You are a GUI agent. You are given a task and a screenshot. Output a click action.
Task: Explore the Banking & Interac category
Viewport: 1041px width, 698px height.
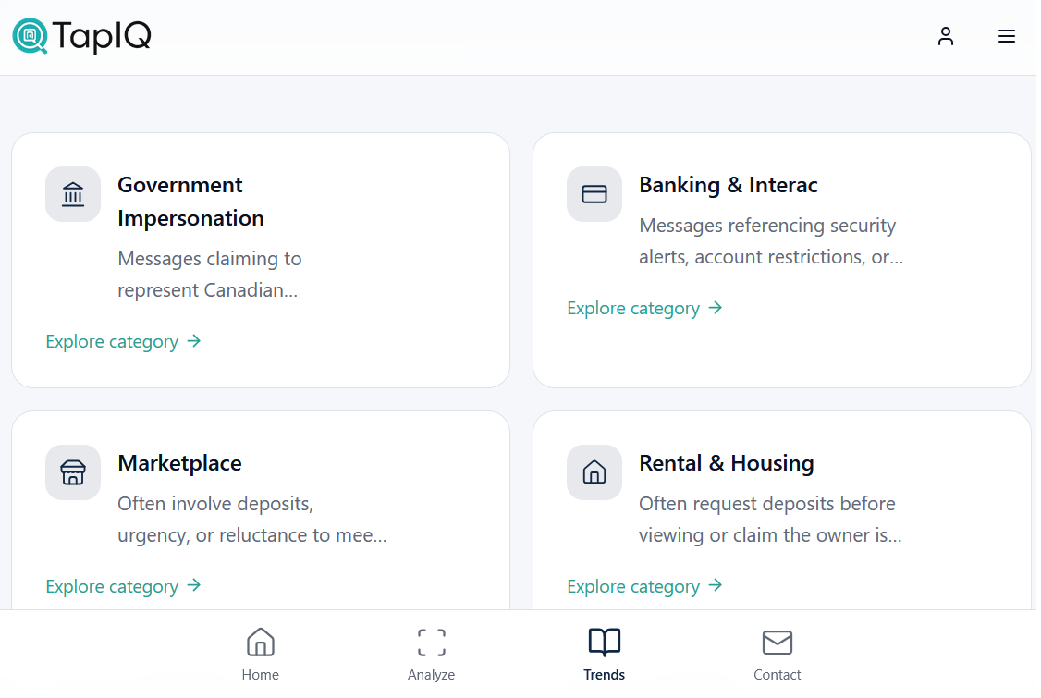click(x=633, y=308)
